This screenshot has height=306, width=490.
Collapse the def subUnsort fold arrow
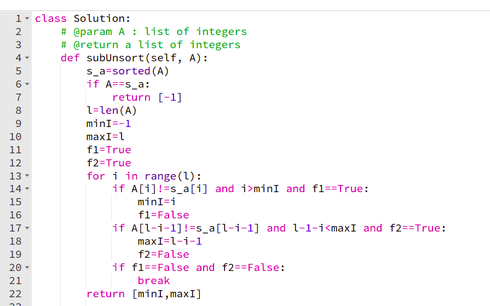[x=27, y=58]
